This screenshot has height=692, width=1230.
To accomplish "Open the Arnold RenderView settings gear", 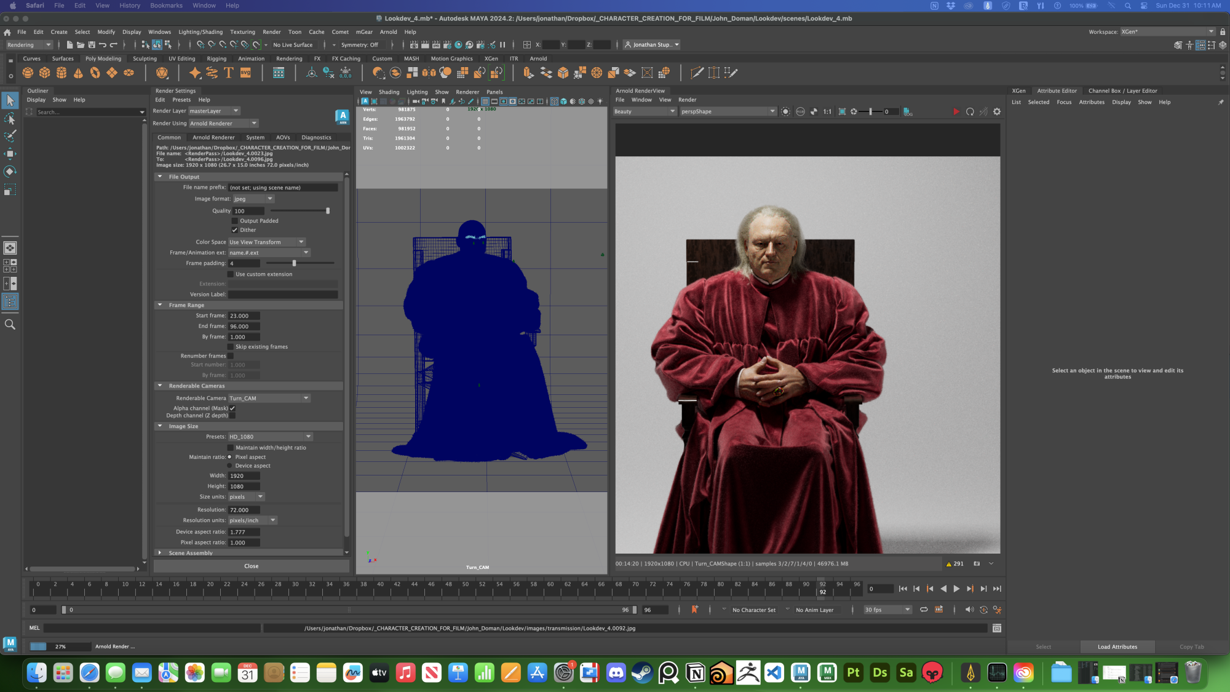I will [997, 111].
